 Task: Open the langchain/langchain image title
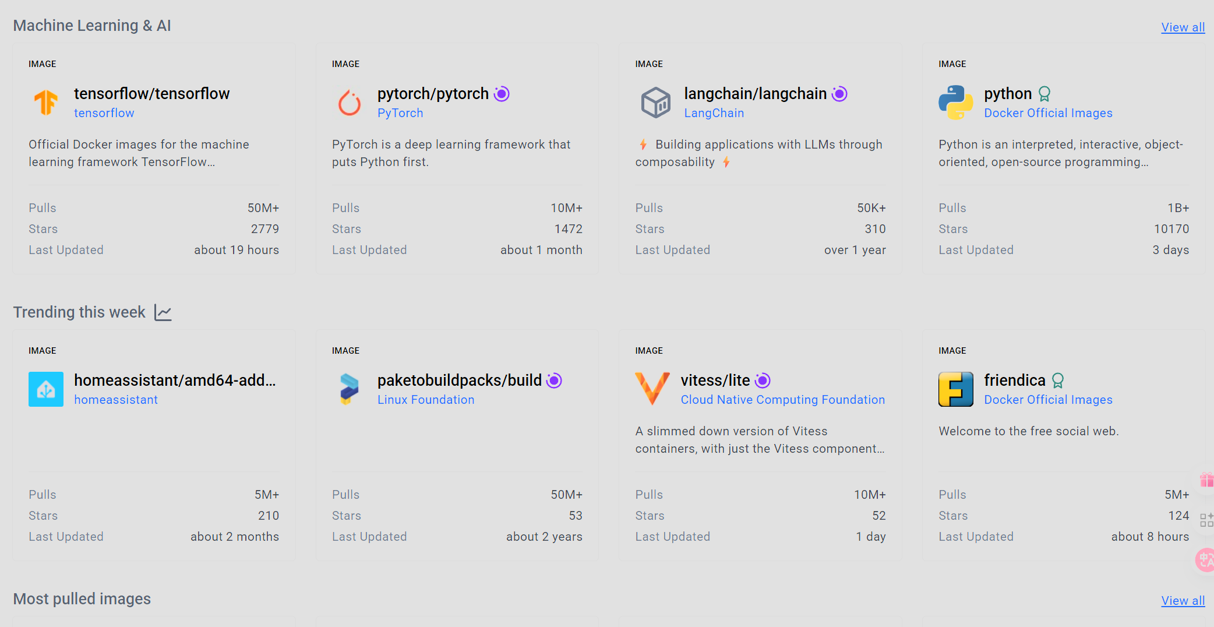coord(755,94)
